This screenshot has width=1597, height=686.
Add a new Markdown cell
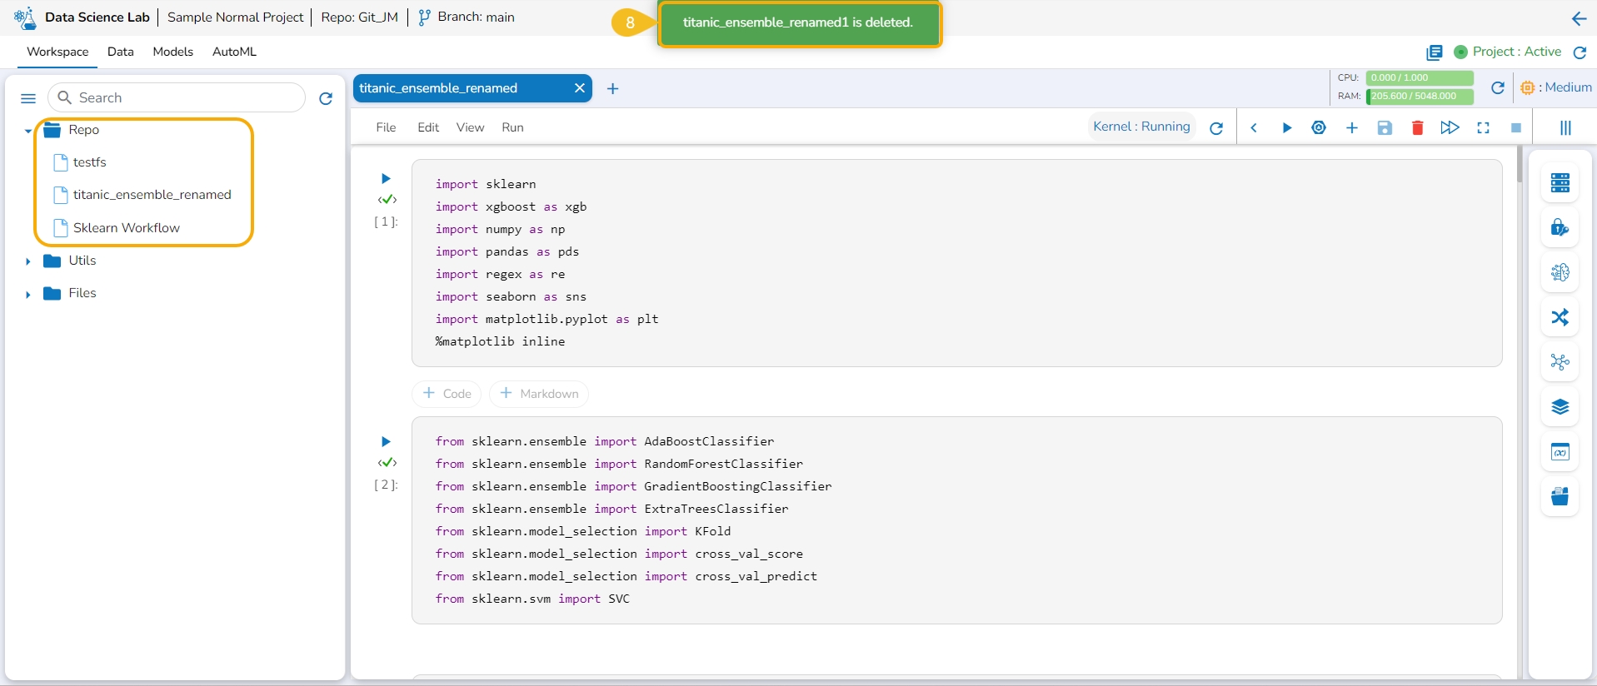coord(539,394)
